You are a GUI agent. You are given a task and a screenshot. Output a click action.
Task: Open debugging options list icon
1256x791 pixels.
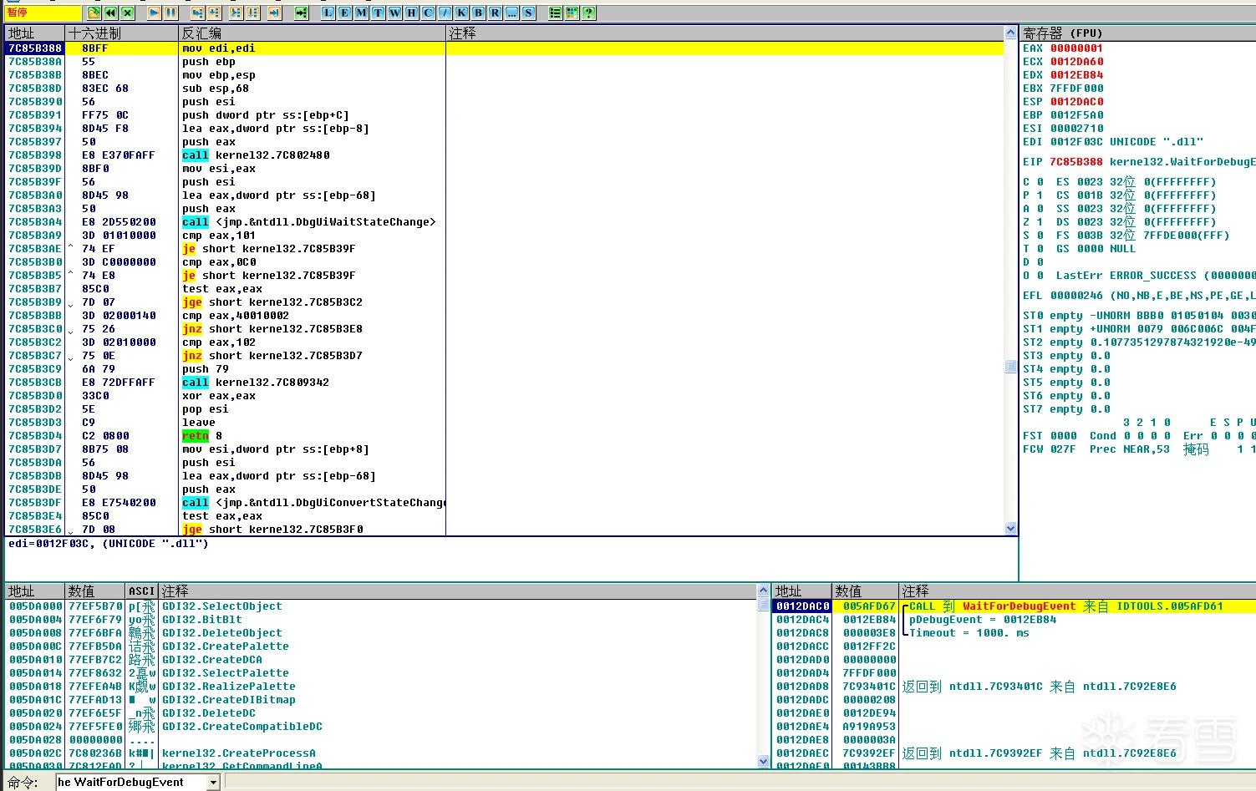pos(556,13)
